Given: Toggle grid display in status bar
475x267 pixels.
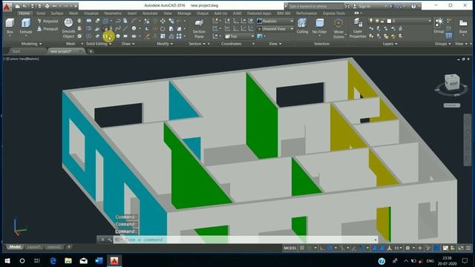Looking at the screenshot, I should point(302,248).
